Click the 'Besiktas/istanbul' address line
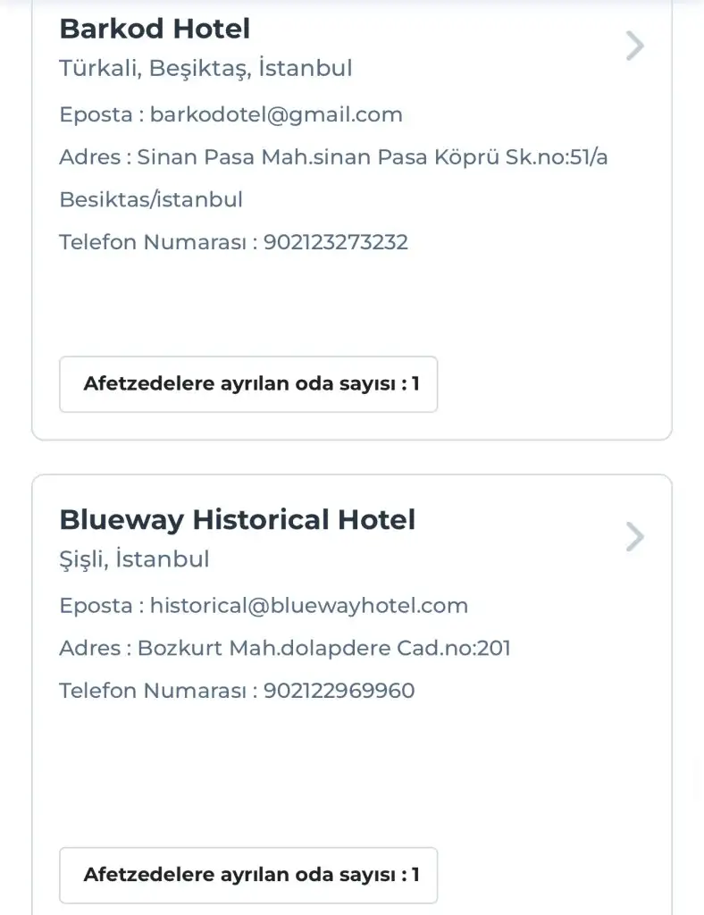 click(x=151, y=199)
